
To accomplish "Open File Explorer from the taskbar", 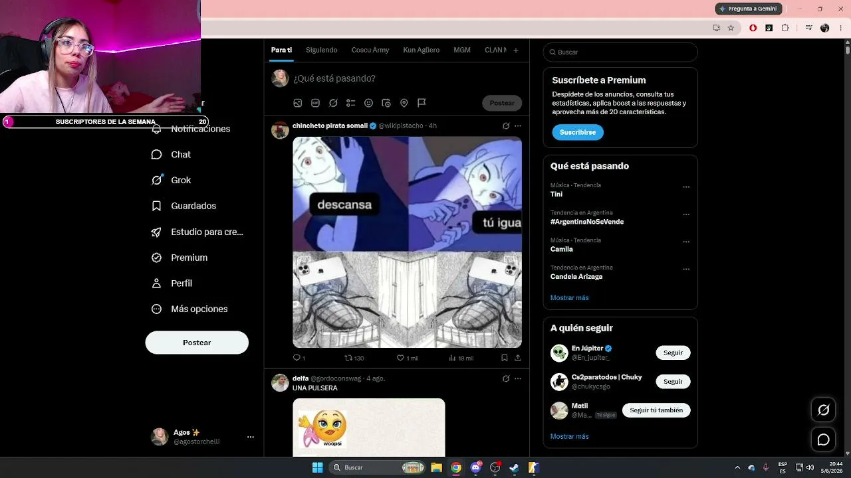I will [x=437, y=467].
